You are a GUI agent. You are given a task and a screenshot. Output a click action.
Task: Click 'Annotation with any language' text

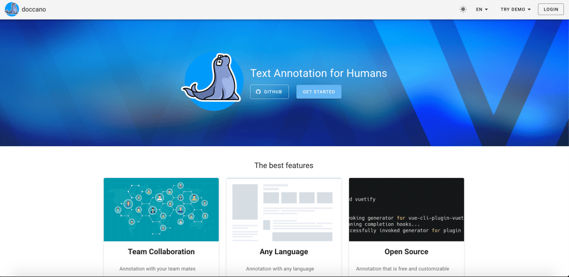(280, 269)
